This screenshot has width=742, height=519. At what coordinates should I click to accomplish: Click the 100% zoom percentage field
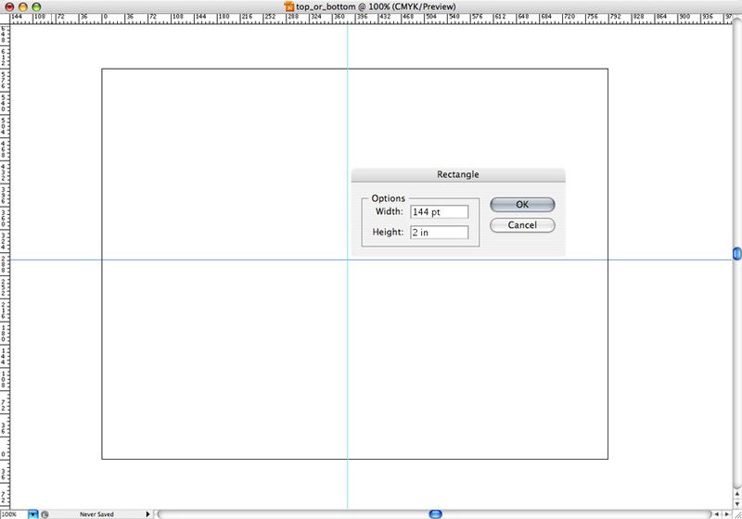(x=13, y=513)
